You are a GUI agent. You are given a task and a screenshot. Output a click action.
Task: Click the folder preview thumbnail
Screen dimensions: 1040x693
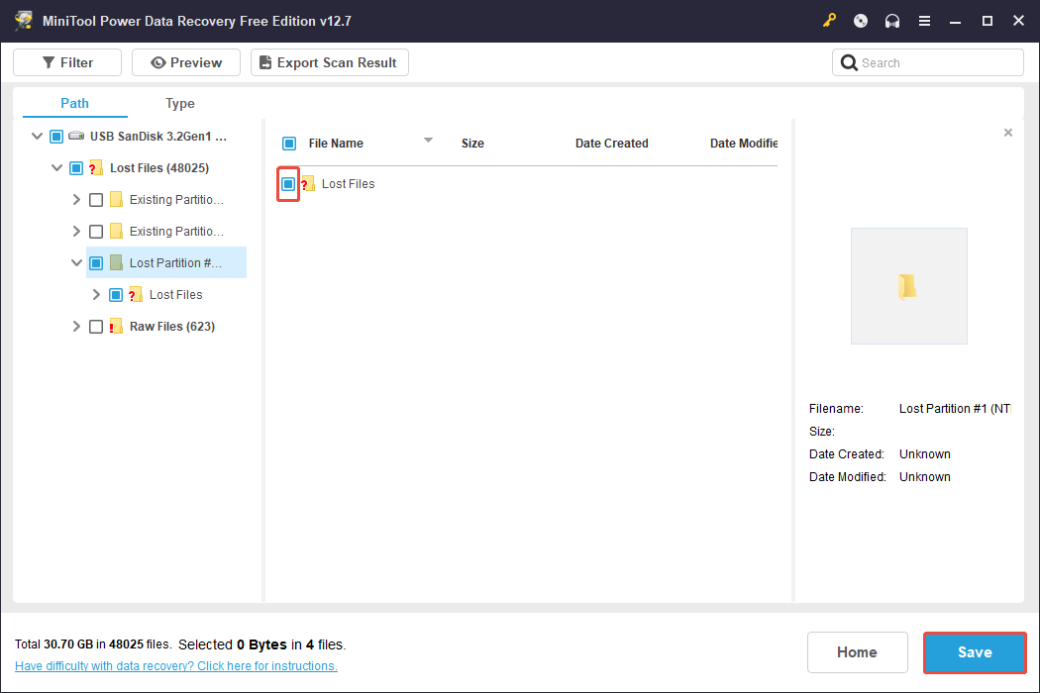(x=908, y=285)
